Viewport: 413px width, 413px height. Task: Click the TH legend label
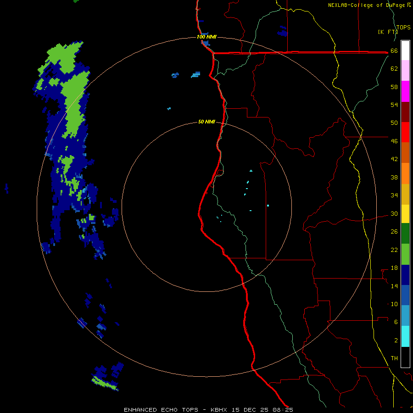coord(394,358)
